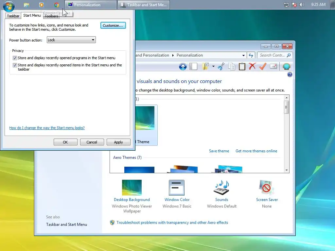
Task: Open Taskbar and Start Menu under See also
Action: click(66, 225)
